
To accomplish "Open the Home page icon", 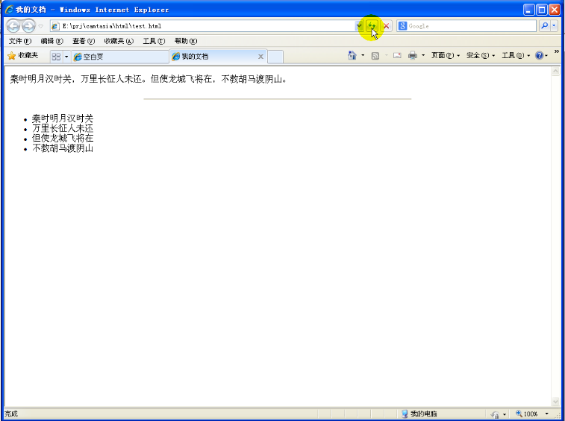I will 352,56.
